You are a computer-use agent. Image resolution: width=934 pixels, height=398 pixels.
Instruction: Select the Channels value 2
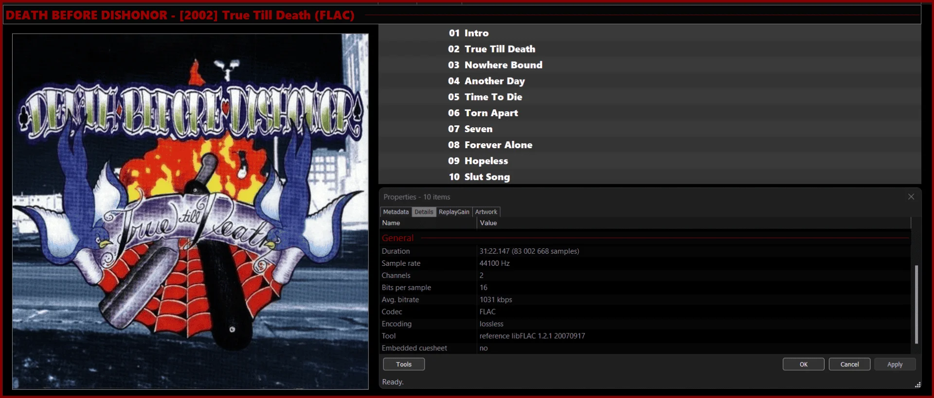click(x=482, y=276)
